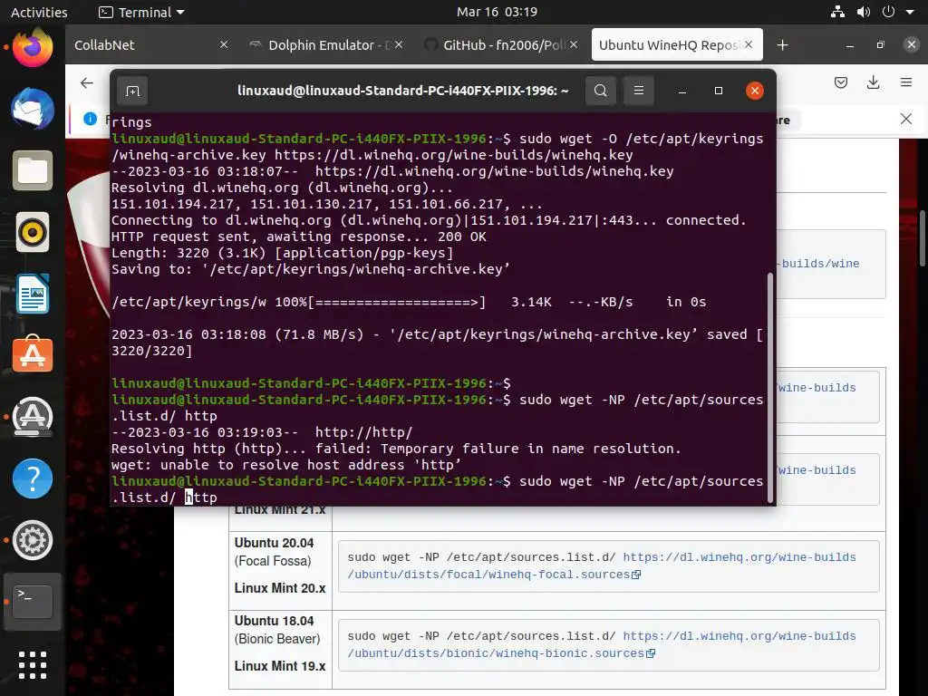Switch to the GitHub fn2006 tab
928x696 pixels.
pos(501,45)
